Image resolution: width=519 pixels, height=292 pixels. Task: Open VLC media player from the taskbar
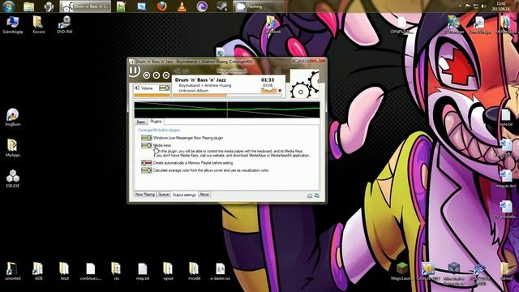pyautogui.click(x=182, y=6)
